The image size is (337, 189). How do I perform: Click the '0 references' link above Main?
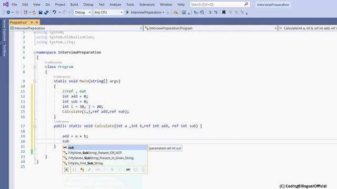click(x=62, y=77)
